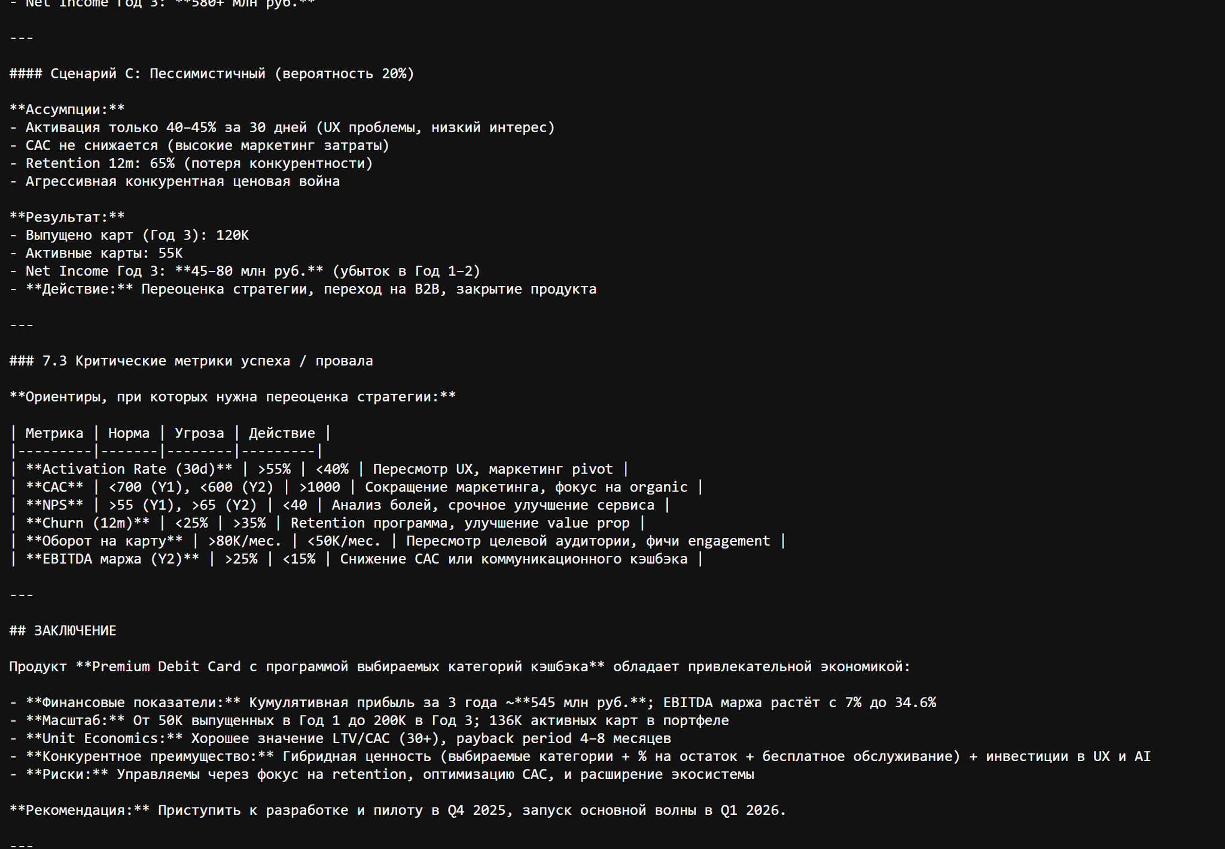Click the '**Финансовые показатели:**' bullet
The width and height of the screenshot is (1225, 849).
coord(133,702)
